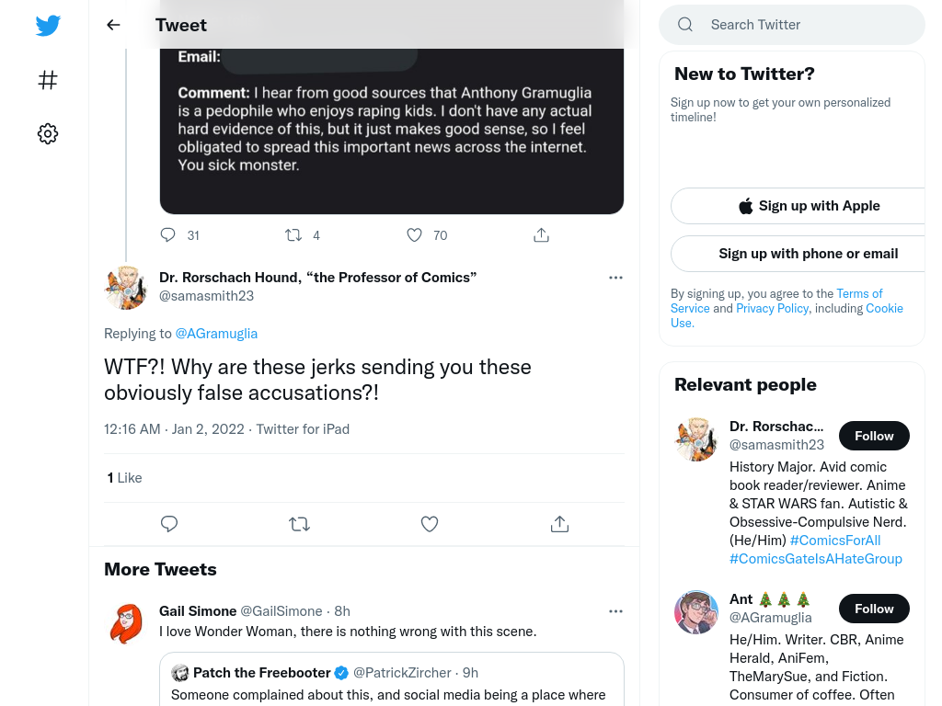Open the Settings gear icon in sidebar
This screenshot has height=706, width=942.
48,134
